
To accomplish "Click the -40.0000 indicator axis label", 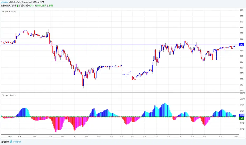I will point(242,123).
